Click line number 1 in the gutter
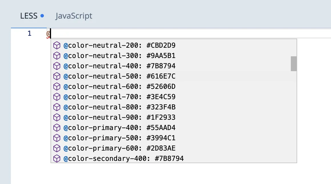The image size is (331, 184). [29, 33]
